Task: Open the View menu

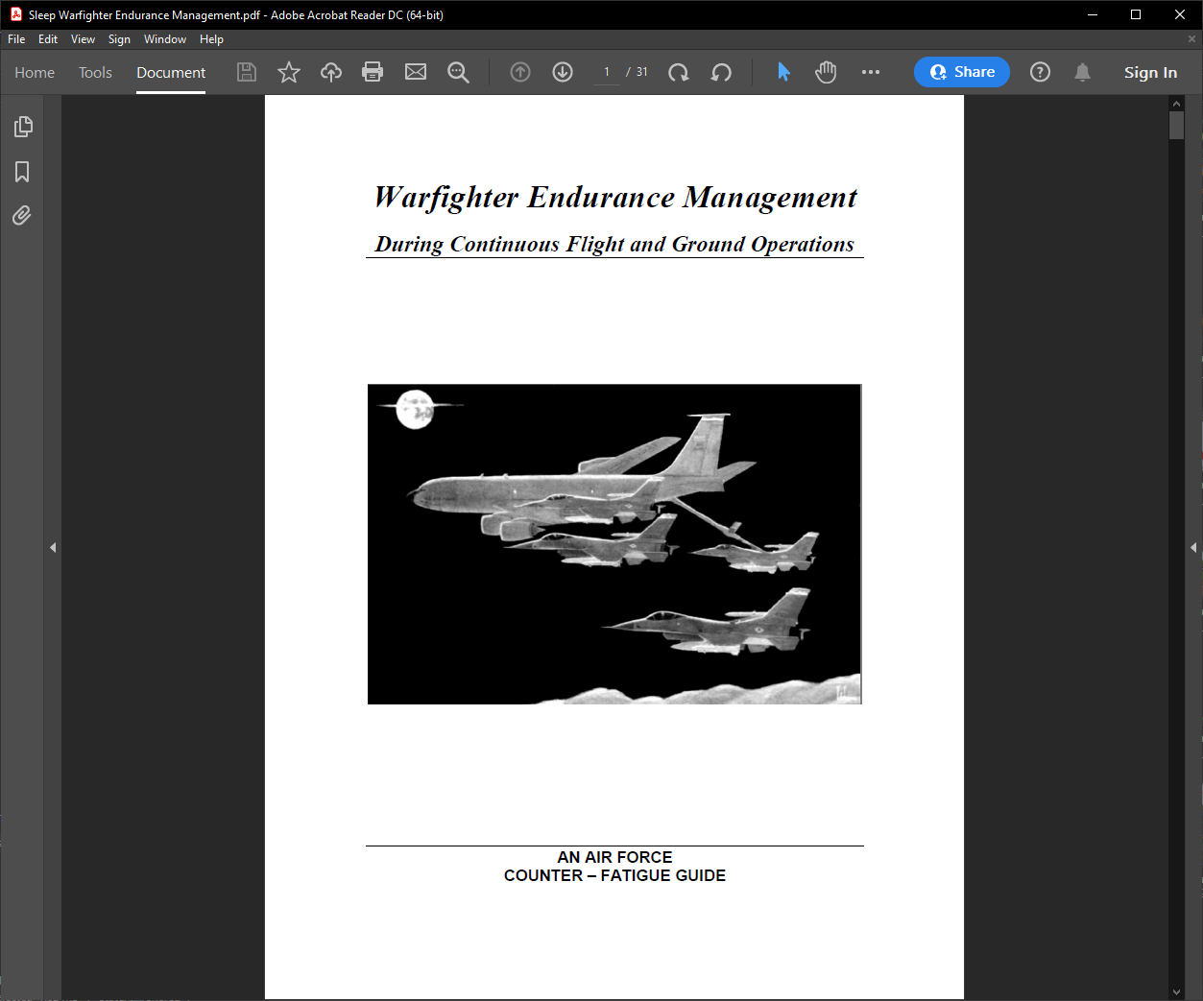Action: [83, 39]
